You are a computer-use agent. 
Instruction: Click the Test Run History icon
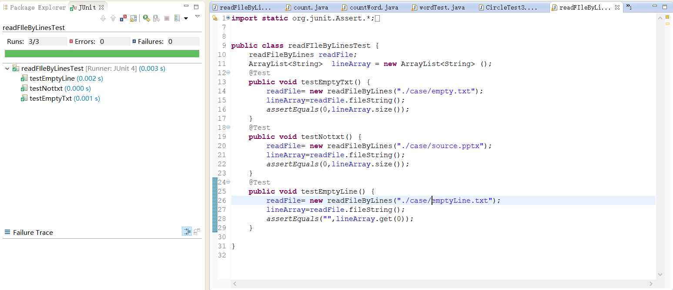click(x=177, y=18)
